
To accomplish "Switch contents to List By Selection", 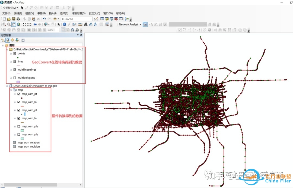I will pos(17,40).
